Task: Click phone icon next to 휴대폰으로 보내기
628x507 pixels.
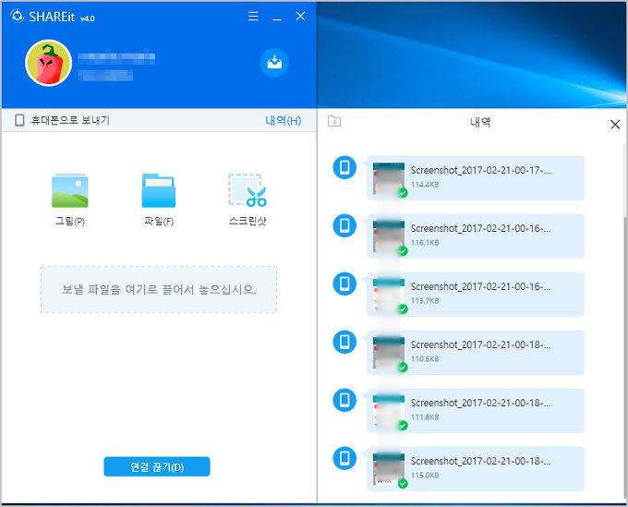Action: (x=19, y=121)
